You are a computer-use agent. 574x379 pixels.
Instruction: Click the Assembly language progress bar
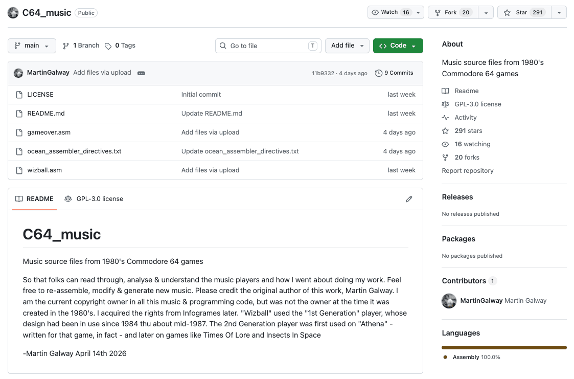(x=504, y=347)
